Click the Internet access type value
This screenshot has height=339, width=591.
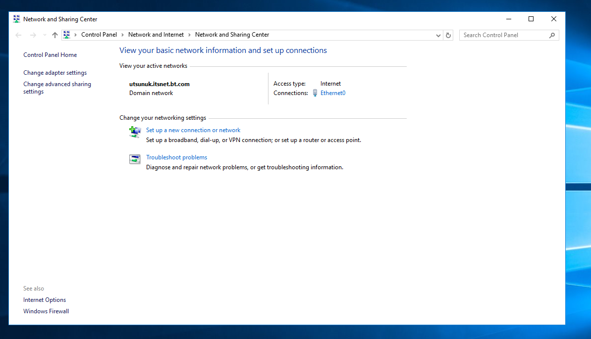click(330, 84)
